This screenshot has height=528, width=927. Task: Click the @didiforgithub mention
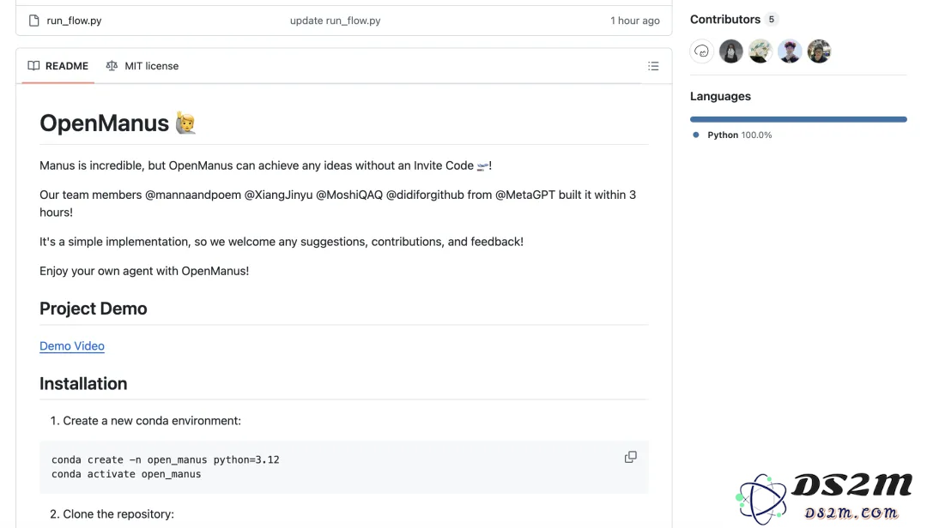coord(425,195)
